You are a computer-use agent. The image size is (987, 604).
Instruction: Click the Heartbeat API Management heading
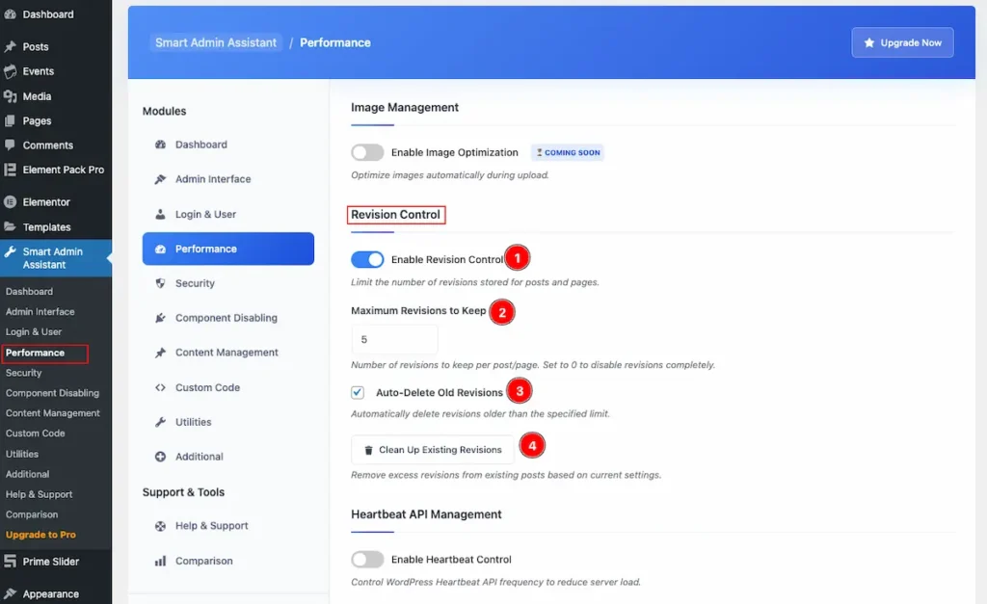(x=426, y=514)
